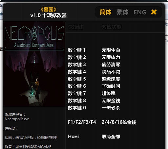Click the 快捷键 column header
Image resolution: width=168 pixels, height=149 pixels.
tap(76, 27)
